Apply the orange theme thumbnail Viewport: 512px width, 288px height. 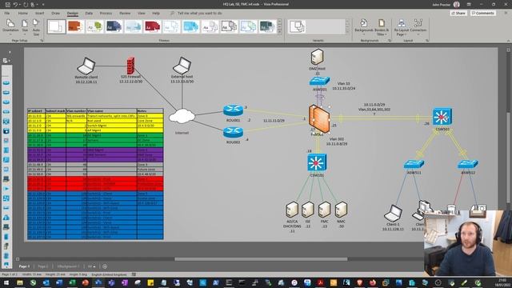(75, 26)
